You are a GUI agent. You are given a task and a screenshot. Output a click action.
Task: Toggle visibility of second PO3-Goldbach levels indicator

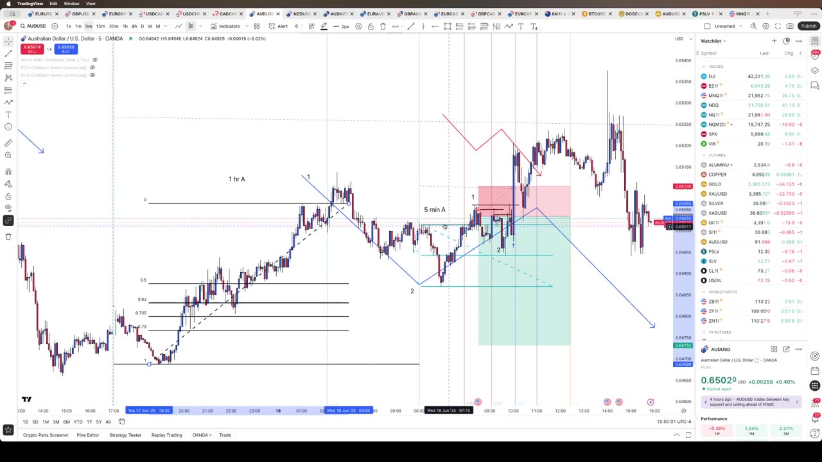pos(92,75)
